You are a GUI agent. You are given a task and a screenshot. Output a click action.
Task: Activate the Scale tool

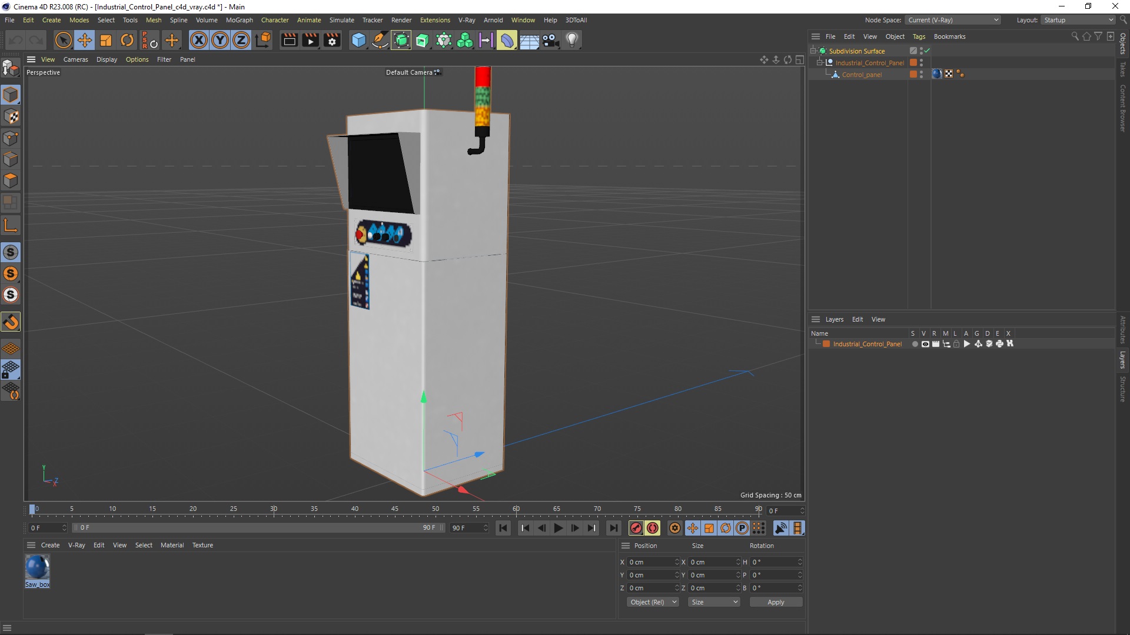point(106,40)
